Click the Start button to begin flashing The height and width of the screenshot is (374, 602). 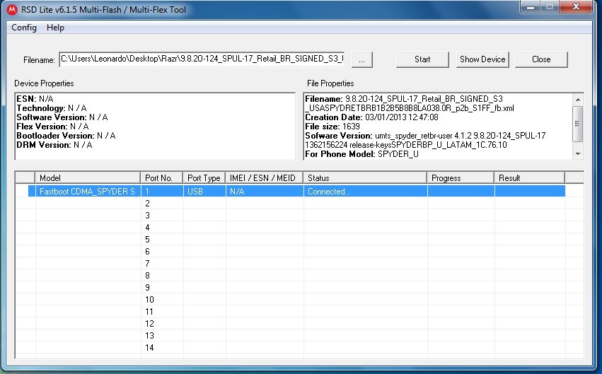click(422, 59)
